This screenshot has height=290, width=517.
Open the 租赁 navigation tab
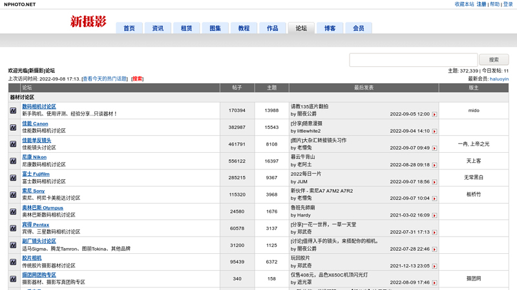coord(187,28)
